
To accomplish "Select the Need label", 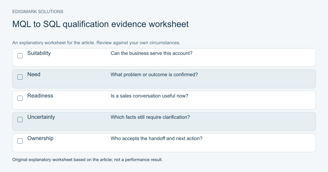I will tap(34, 74).
